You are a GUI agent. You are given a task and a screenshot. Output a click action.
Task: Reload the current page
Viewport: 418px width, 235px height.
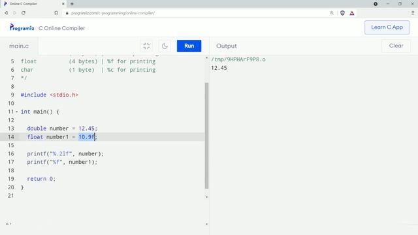(24, 13)
